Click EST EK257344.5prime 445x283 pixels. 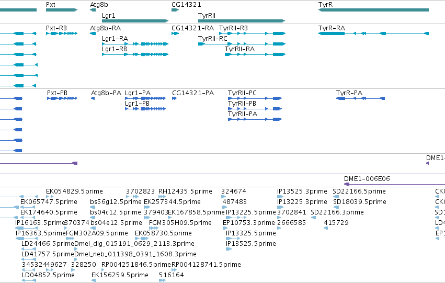tap(147, 207)
